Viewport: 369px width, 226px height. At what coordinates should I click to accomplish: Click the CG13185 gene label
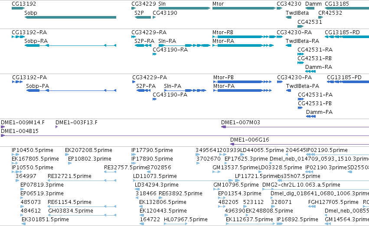[337, 4]
